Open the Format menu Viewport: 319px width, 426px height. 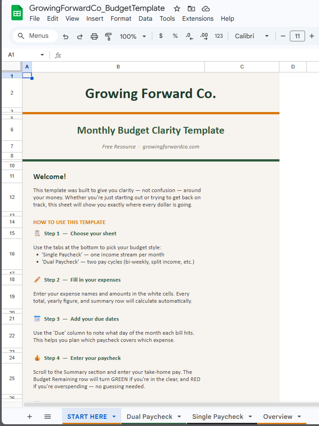tap(121, 18)
